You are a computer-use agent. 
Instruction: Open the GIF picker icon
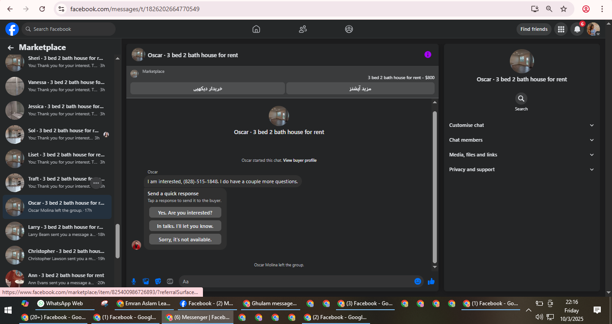tap(170, 281)
